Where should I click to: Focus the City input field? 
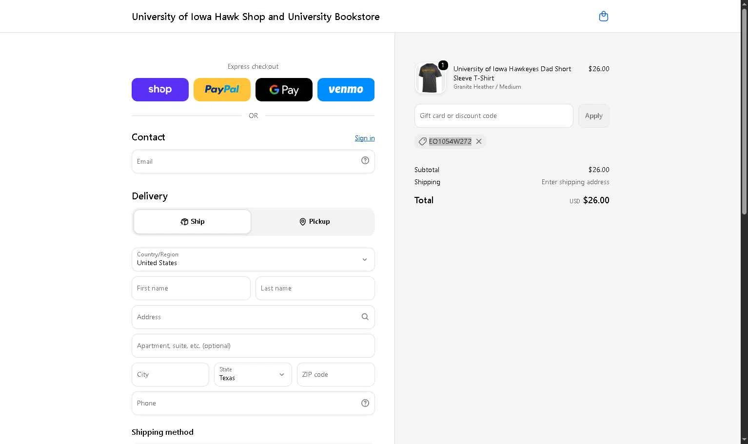(x=170, y=374)
